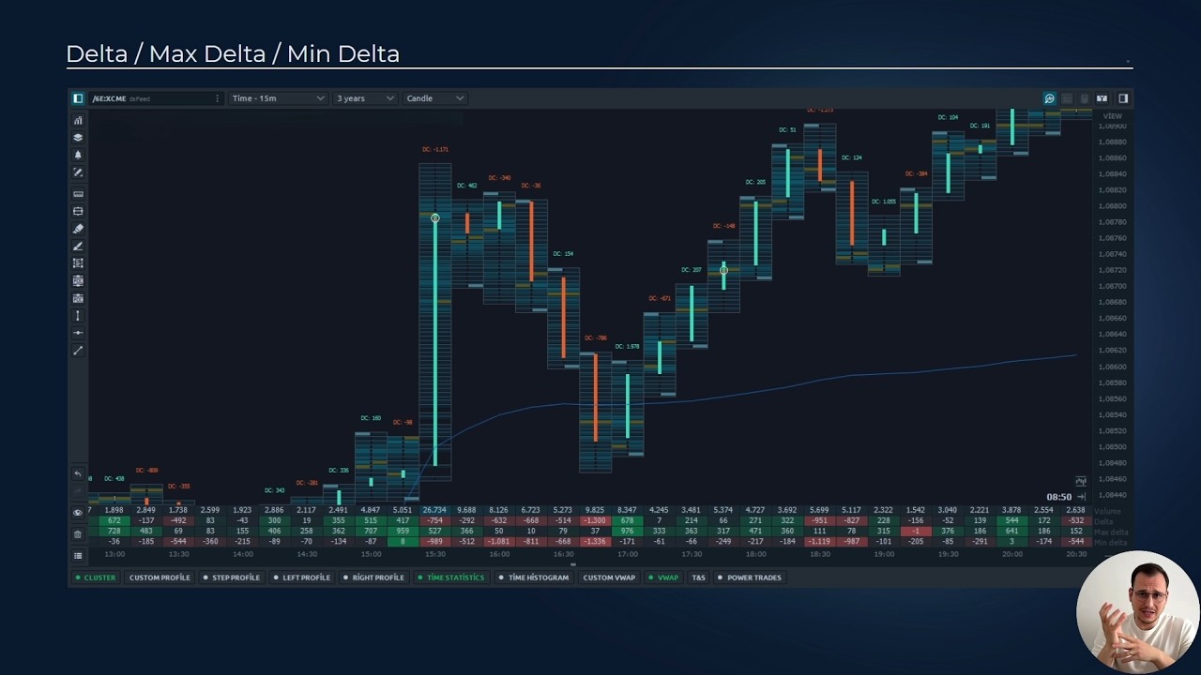This screenshot has height=675, width=1201.
Task: Toggle the VWAP indicator
Action: (663, 577)
